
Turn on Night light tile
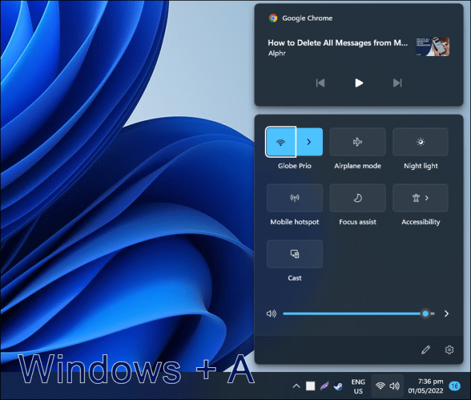click(x=420, y=142)
